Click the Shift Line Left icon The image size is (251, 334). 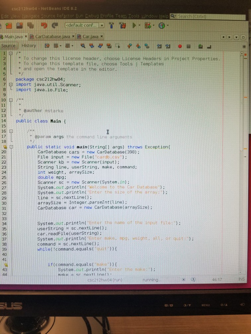159,46
